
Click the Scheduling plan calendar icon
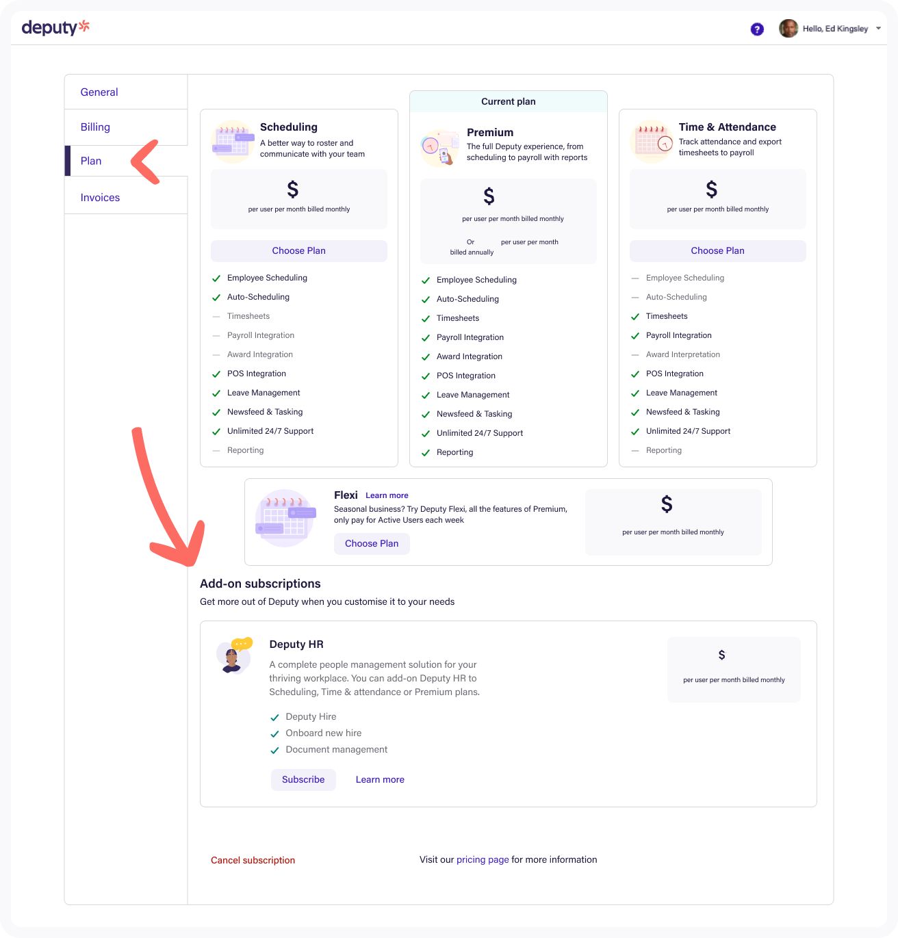click(x=233, y=141)
